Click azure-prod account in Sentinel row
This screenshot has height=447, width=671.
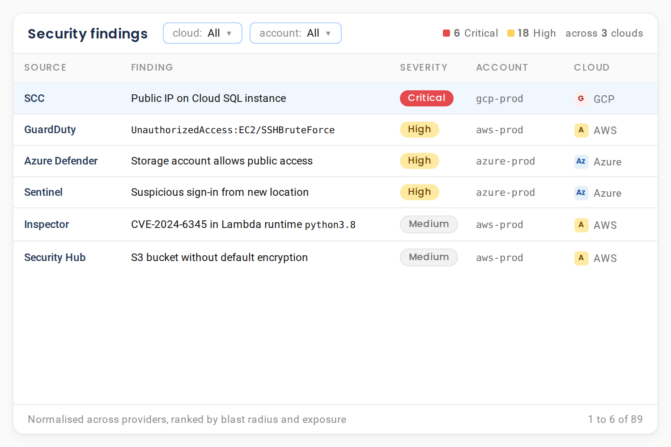click(505, 193)
